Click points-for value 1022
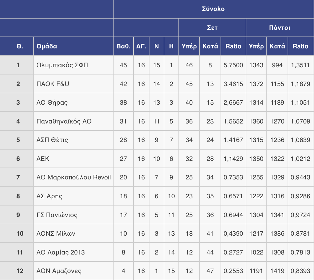Image resolution: width=314 pixels, height=280 pixels. [x=256, y=252]
